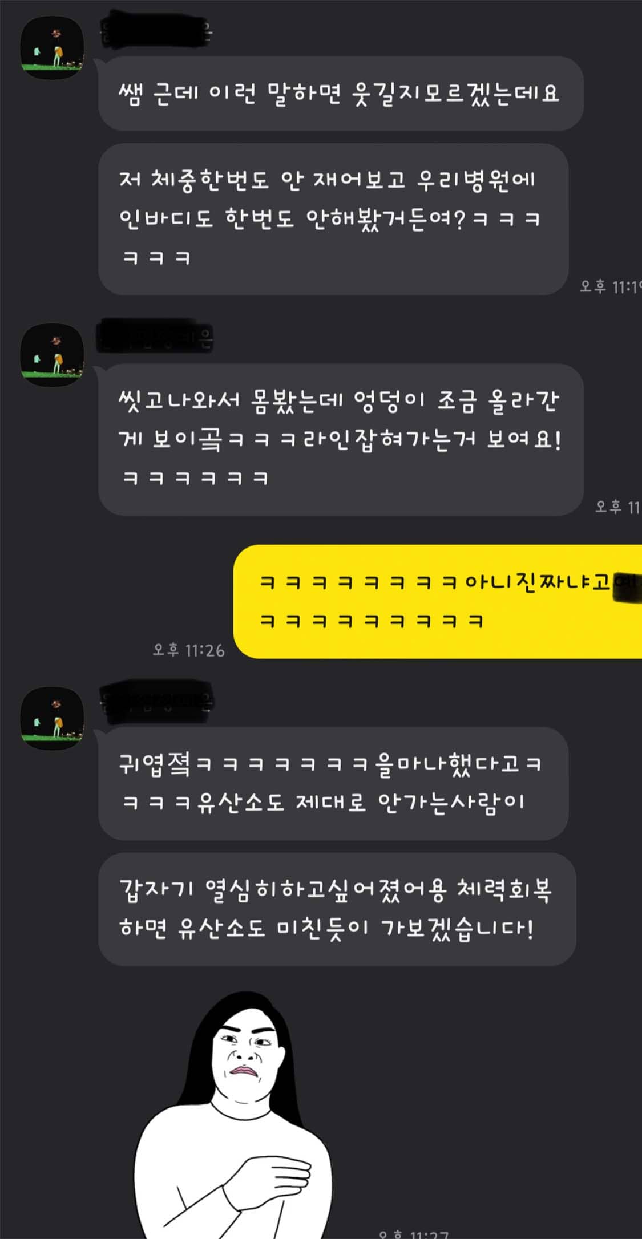Screen dimensions: 642x1239
Task: Tap the cut-off timestamp beside the 인바디 message
Action: click(610, 287)
